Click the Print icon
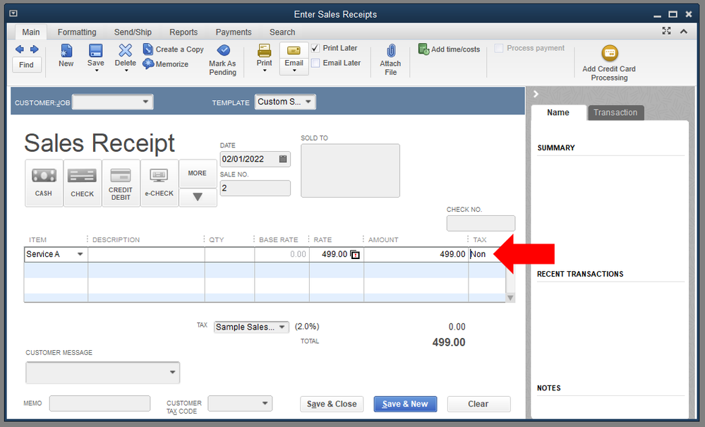The height and width of the screenshot is (427, 705). click(265, 50)
